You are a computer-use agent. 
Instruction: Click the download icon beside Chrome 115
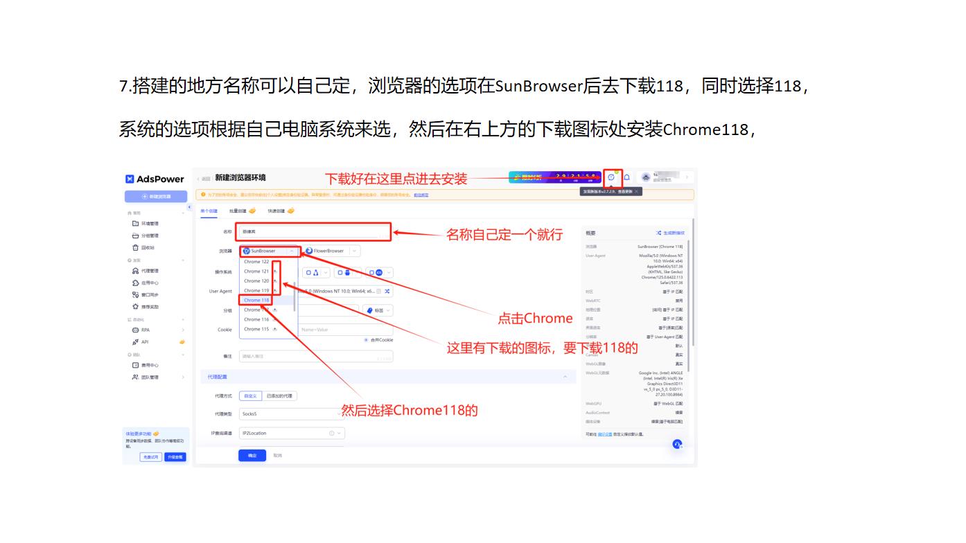point(275,329)
